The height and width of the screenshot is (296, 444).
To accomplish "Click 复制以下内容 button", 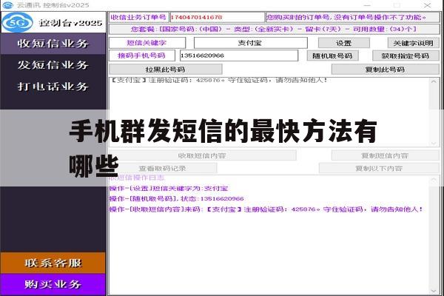I will click(x=379, y=168).
